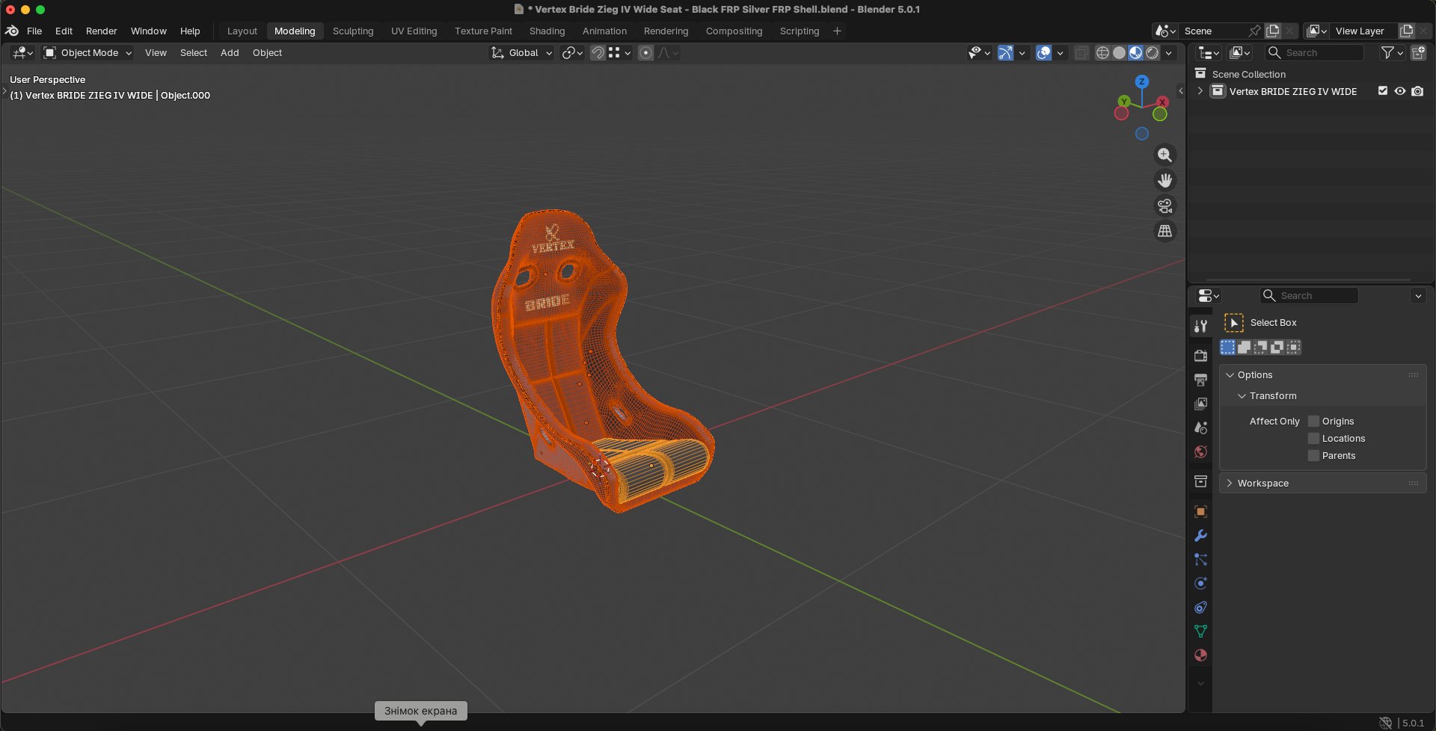Select wireframe viewport shading
This screenshot has width=1436, height=731.
tap(1102, 53)
